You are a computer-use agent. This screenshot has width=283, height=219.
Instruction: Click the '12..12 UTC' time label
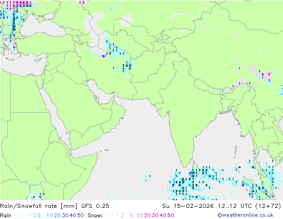point(235,206)
